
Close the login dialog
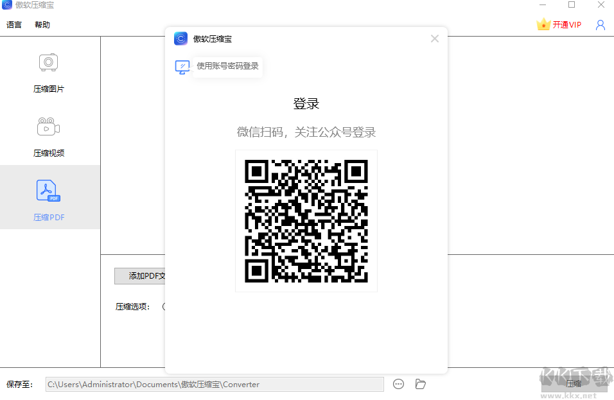435,39
